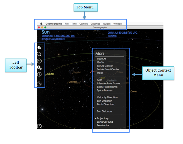Viewport: 183px width, 144px height.
Task: Enable the Terminator option
Action: point(103,126)
